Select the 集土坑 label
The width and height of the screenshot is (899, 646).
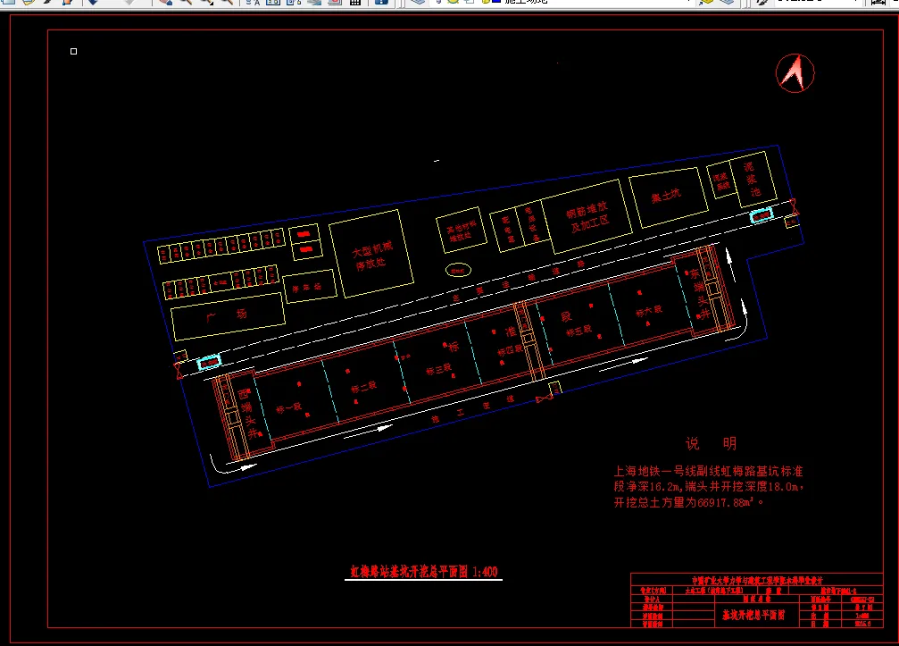[666, 197]
